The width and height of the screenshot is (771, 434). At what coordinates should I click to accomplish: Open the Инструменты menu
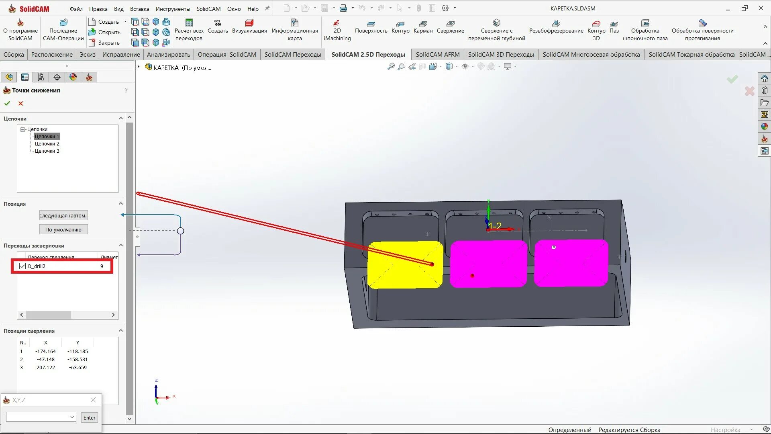point(173,9)
